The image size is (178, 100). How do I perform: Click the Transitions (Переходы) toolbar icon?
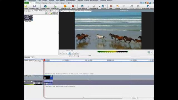point(103,6)
